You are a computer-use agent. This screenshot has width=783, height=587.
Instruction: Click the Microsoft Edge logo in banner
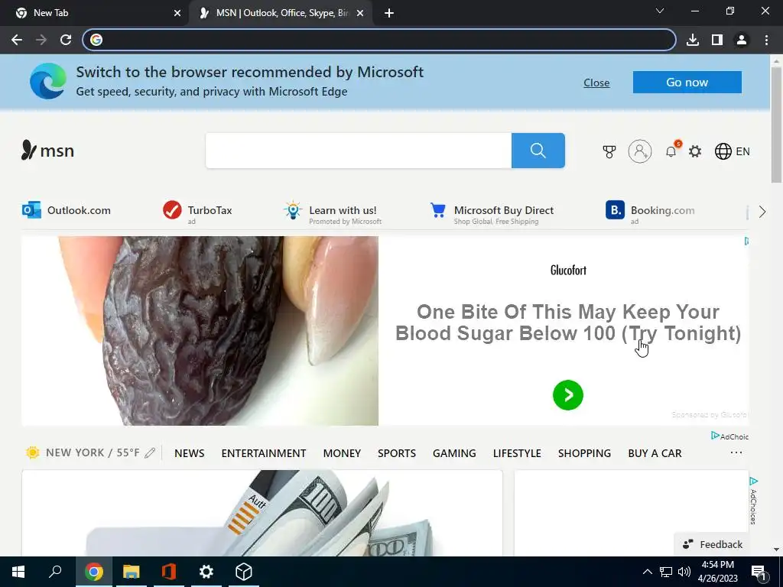[48, 81]
